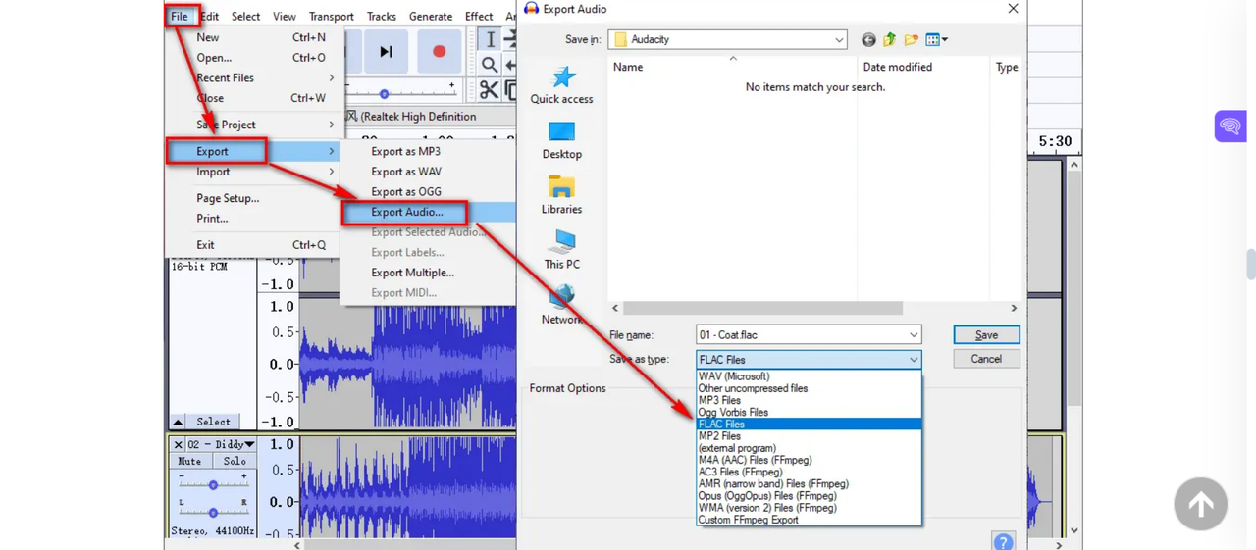Click the blue help question mark icon
This screenshot has width=1256, height=550.
[1003, 541]
